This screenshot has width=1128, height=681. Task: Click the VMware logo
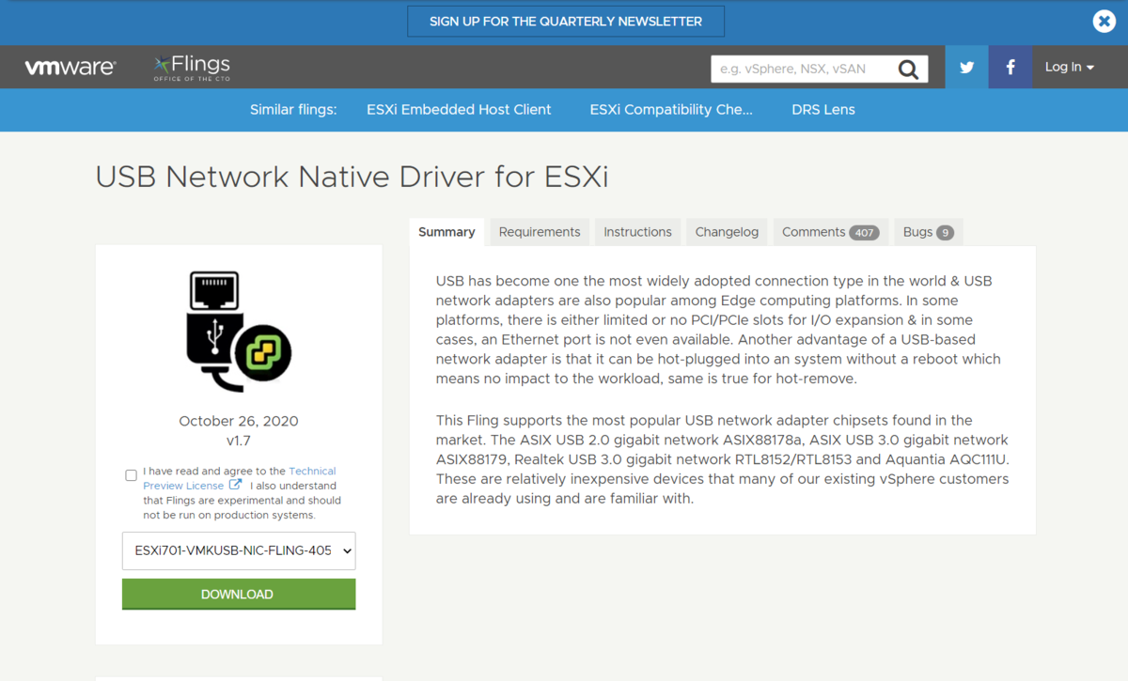[x=70, y=68]
